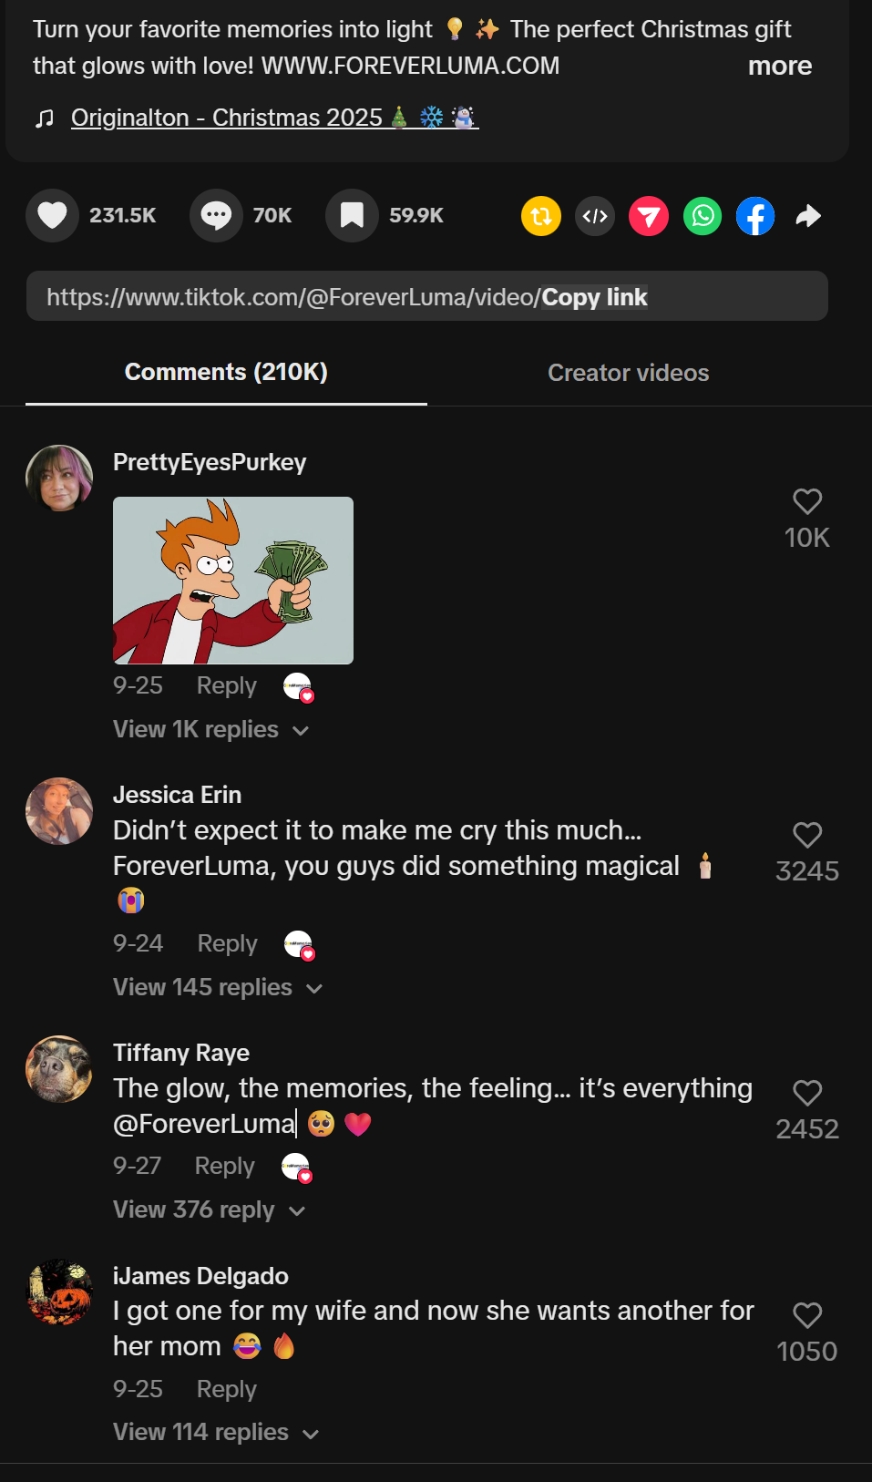This screenshot has width=872, height=1482.
Task: Switch to the Creator videos tab
Action: click(x=628, y=373)
